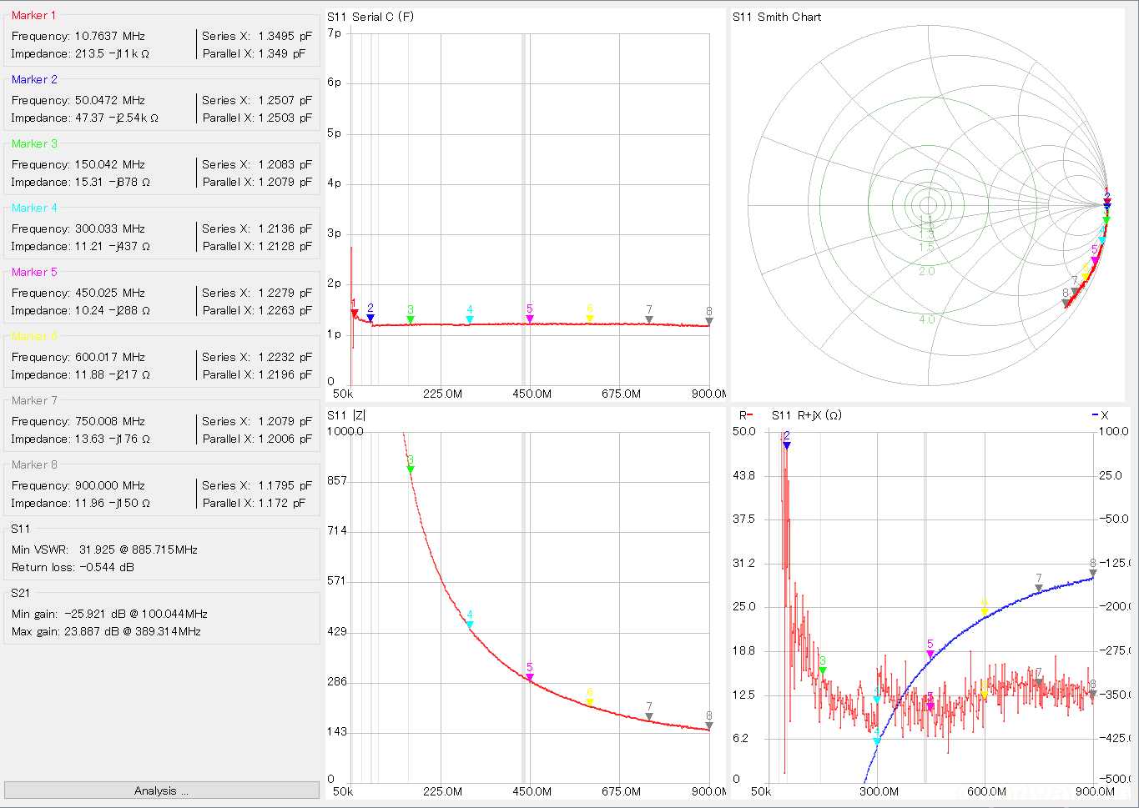This screenshot has width=1139, height=808.
Task: Select gray marker 8 on Serial C chart
Action: (x=709, y=321)
